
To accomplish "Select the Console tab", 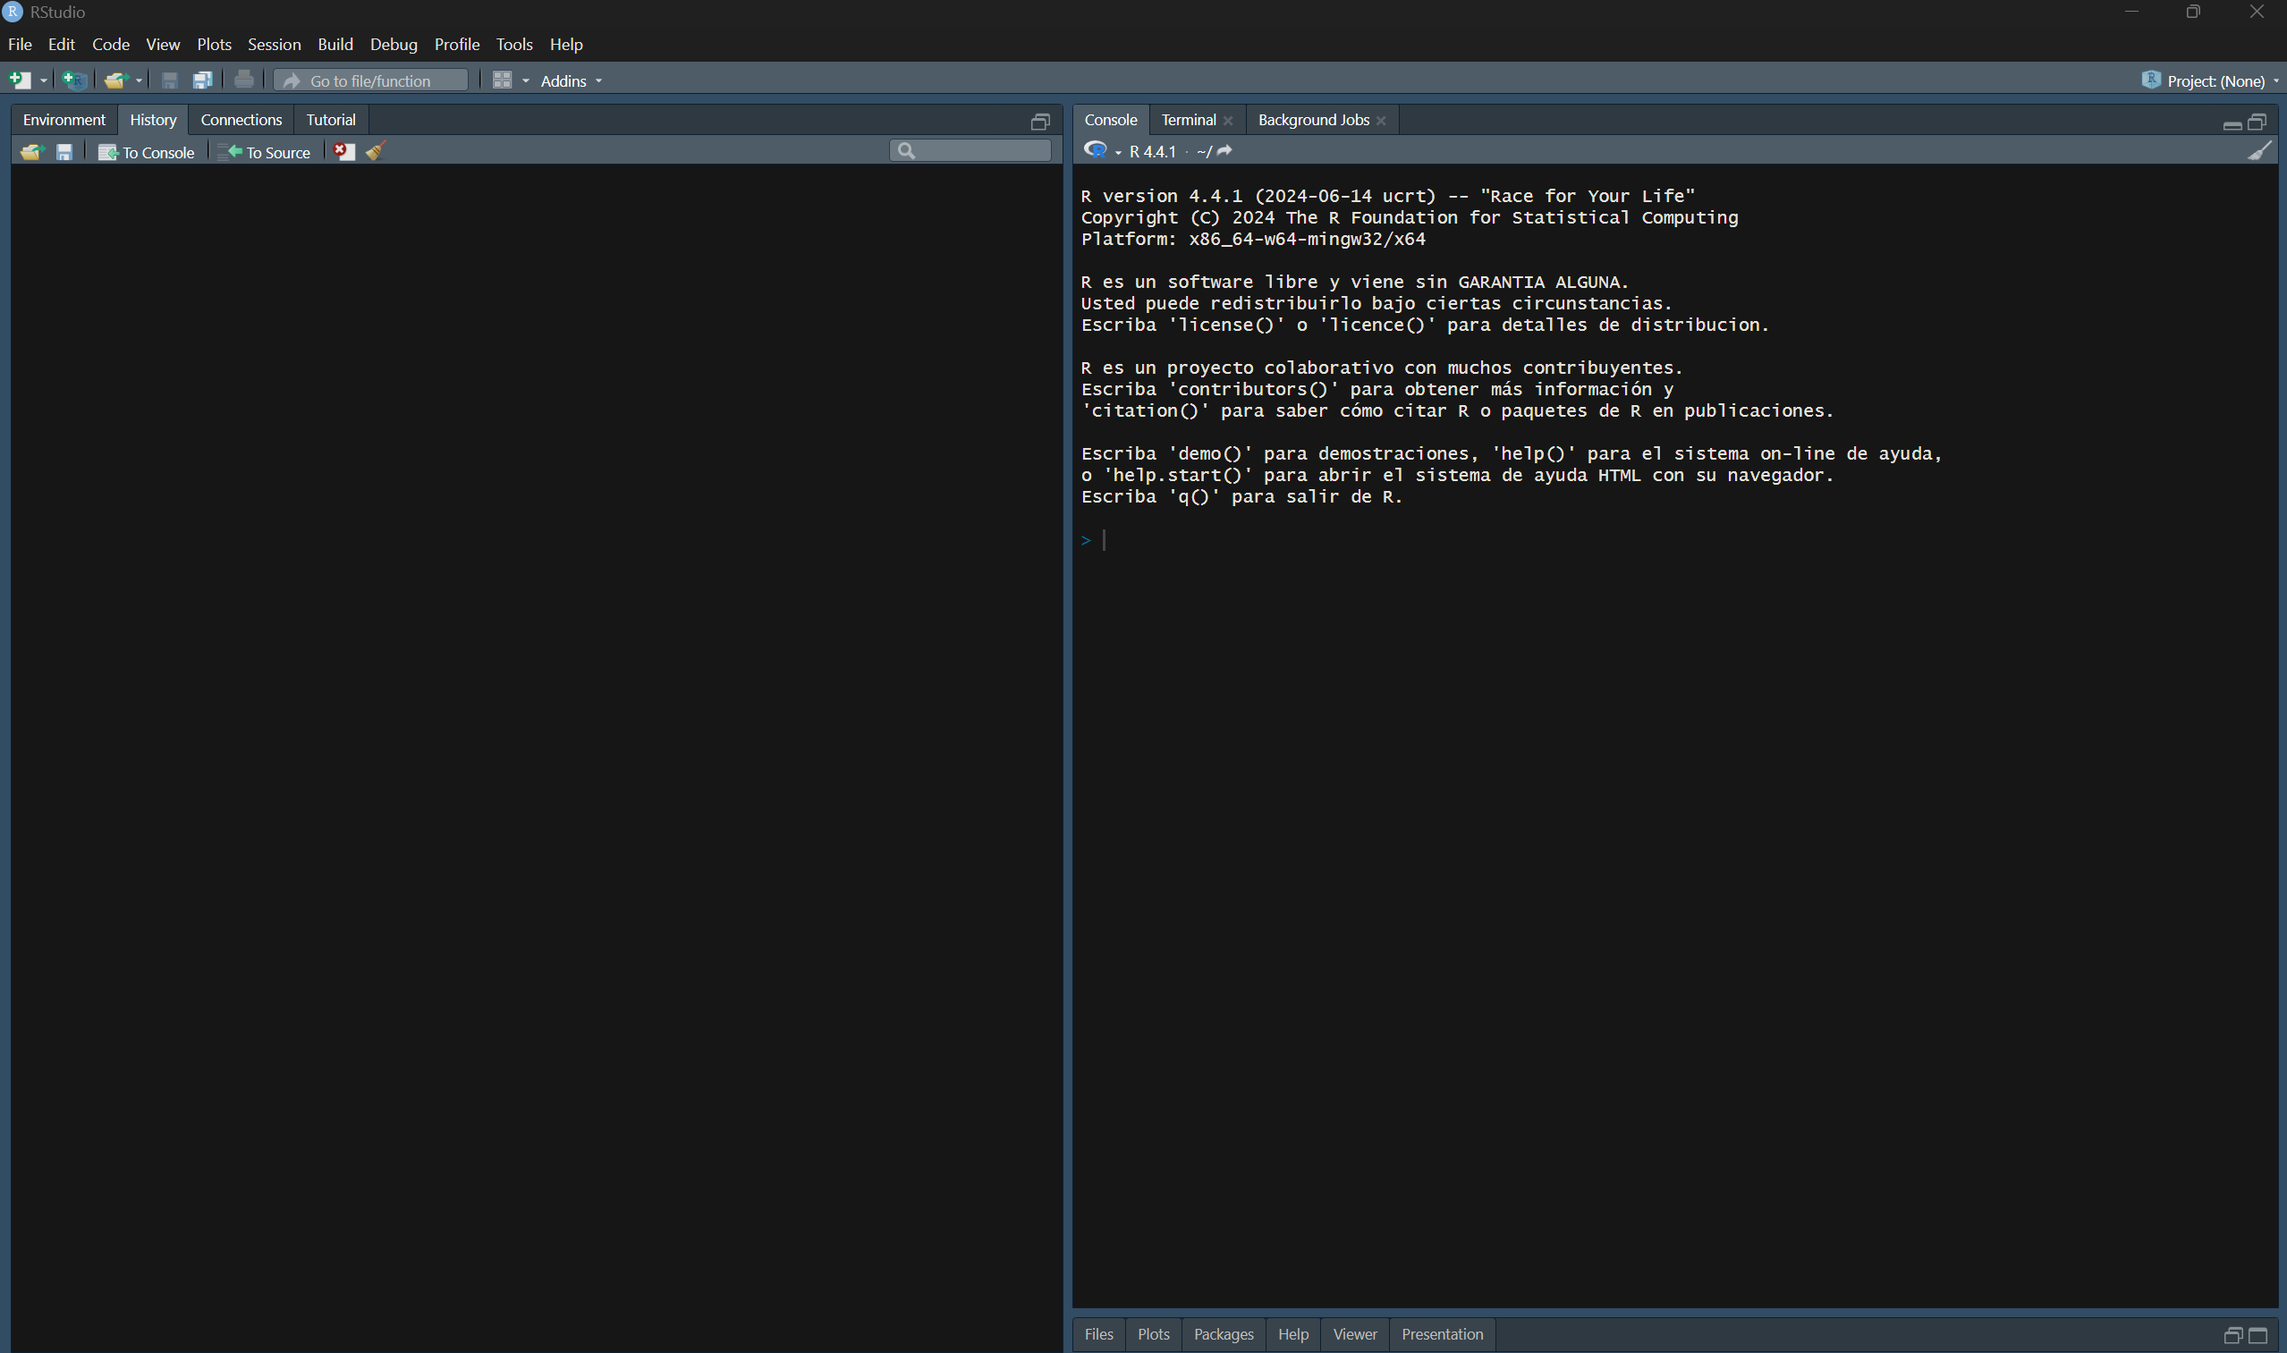I will pyautogui.click(x=1111, y=120).
